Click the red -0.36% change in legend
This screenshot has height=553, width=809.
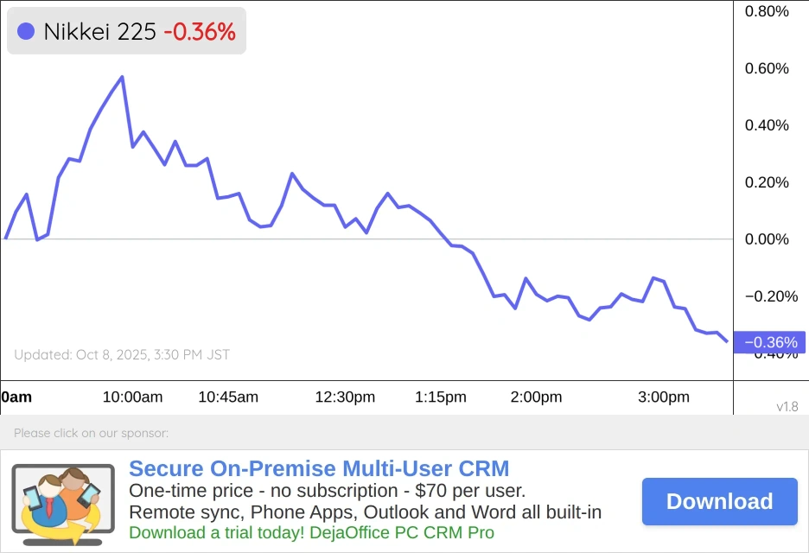(200, 32)
